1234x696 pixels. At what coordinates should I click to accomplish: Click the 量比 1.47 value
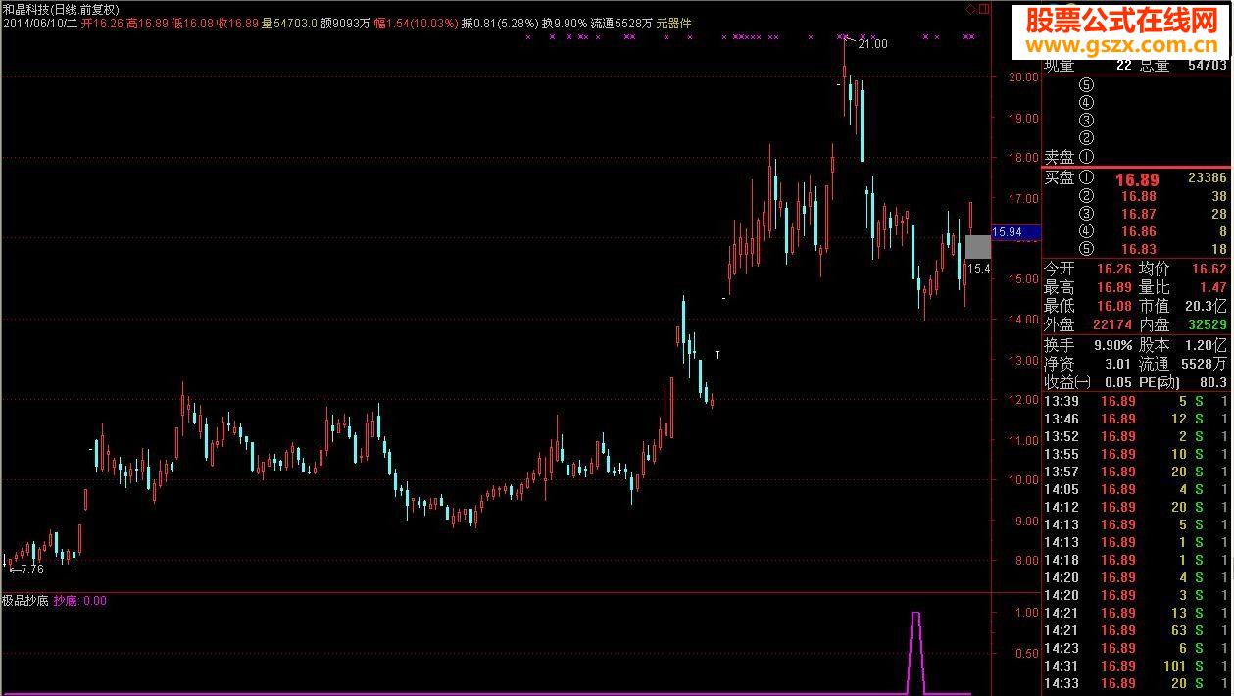(x=1212, y=287)
